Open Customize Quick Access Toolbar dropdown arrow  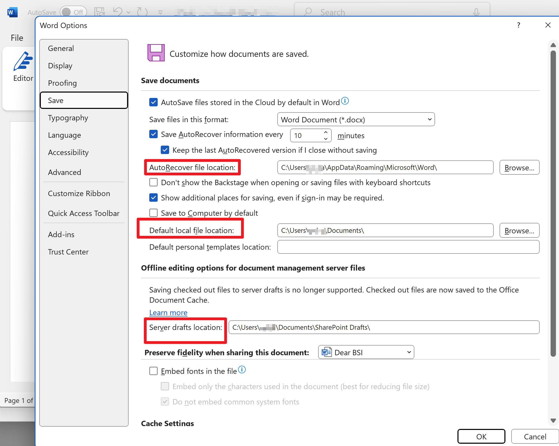click(x=160, y=12)
